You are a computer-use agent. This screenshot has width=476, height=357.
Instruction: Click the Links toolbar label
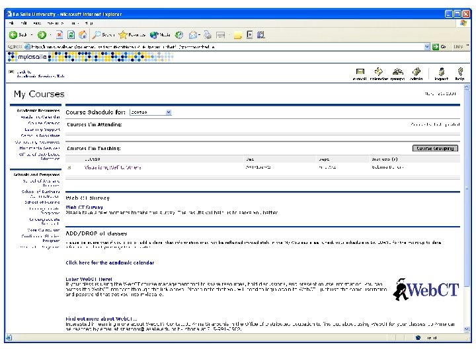(458, 47)
